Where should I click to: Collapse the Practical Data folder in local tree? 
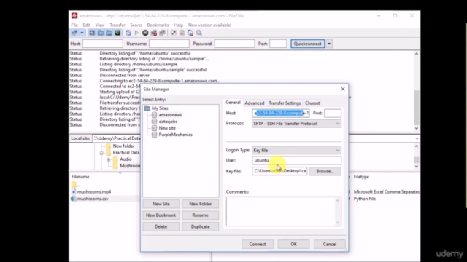click(x=101, y=153)
